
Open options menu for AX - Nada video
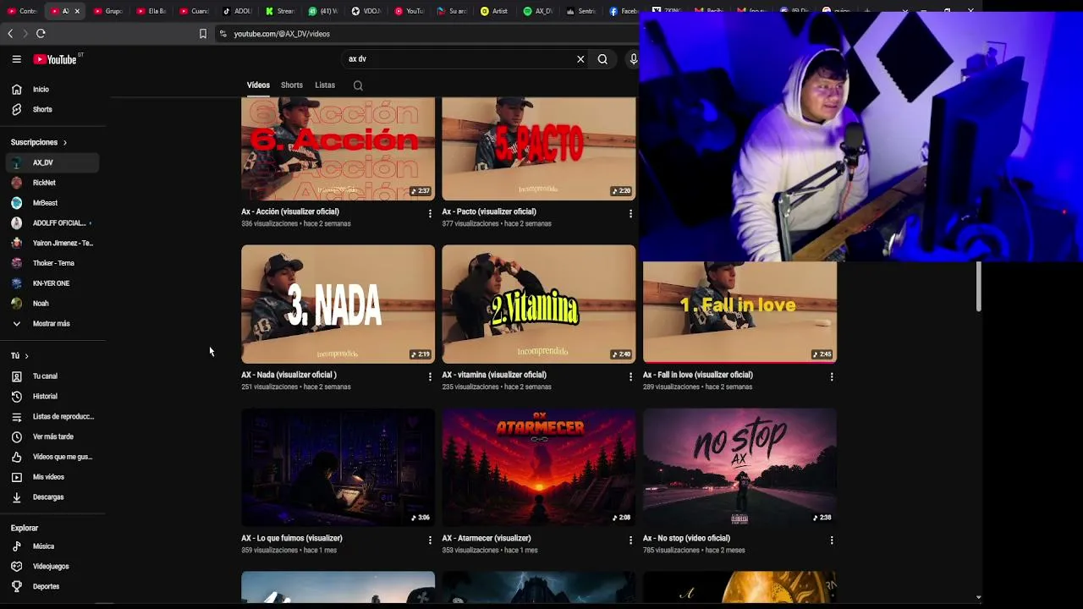[430, 377]
